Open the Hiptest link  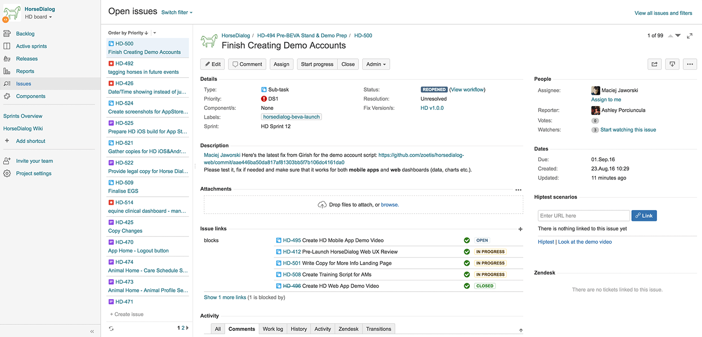546,242
